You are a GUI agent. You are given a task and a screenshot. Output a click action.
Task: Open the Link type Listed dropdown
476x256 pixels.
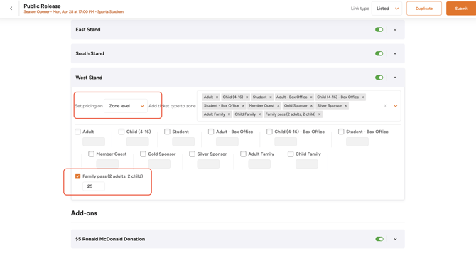pos(386,9)
